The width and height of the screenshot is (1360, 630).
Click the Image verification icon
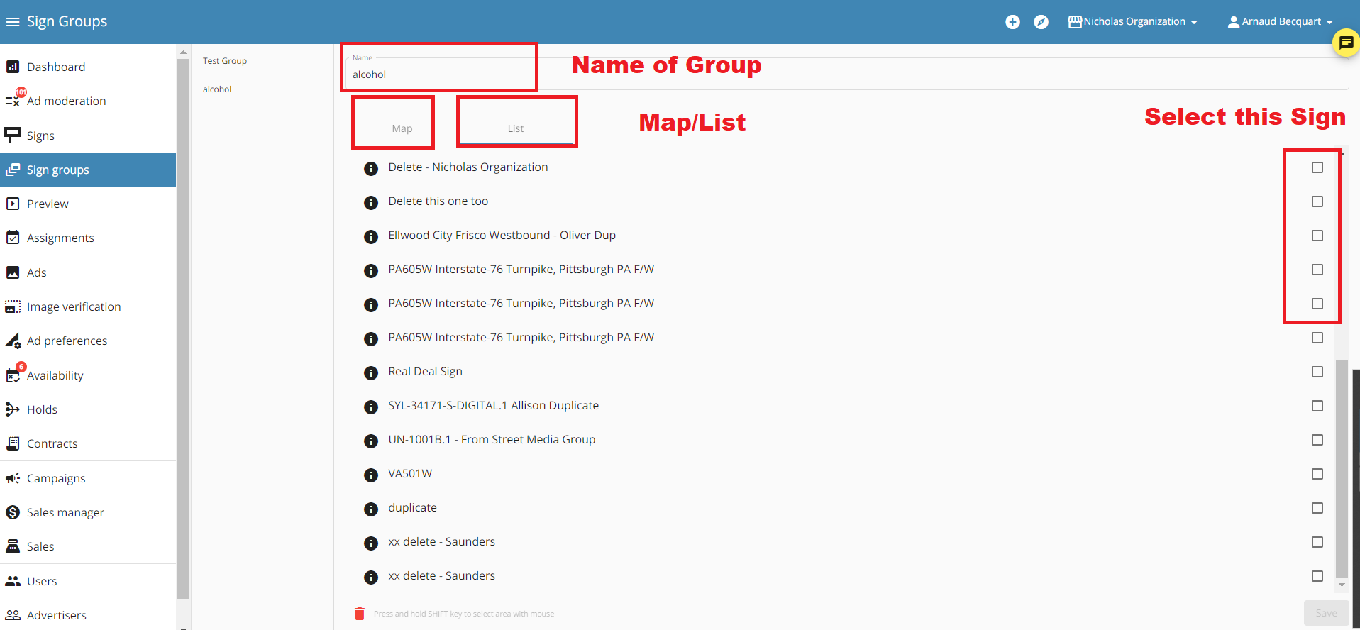(x=13, y=306)
